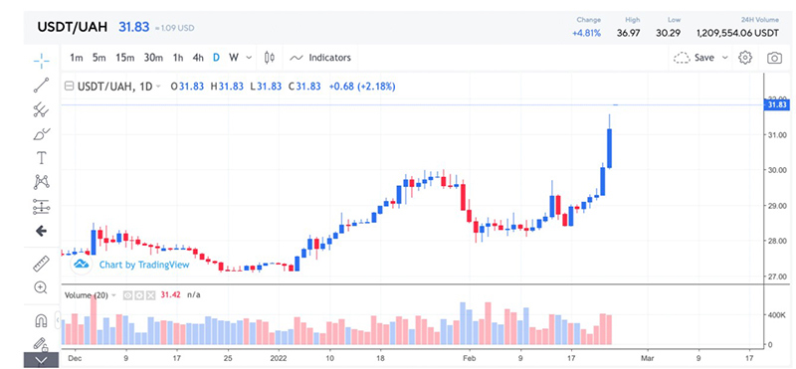Click the tall last blue candlestick

click(x=610, y=148)
